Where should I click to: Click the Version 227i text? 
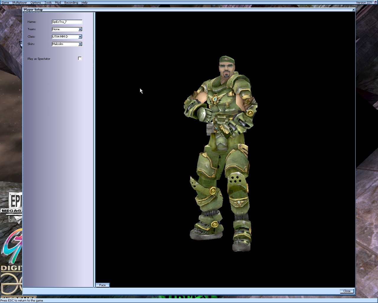click(x=364, y=2)
